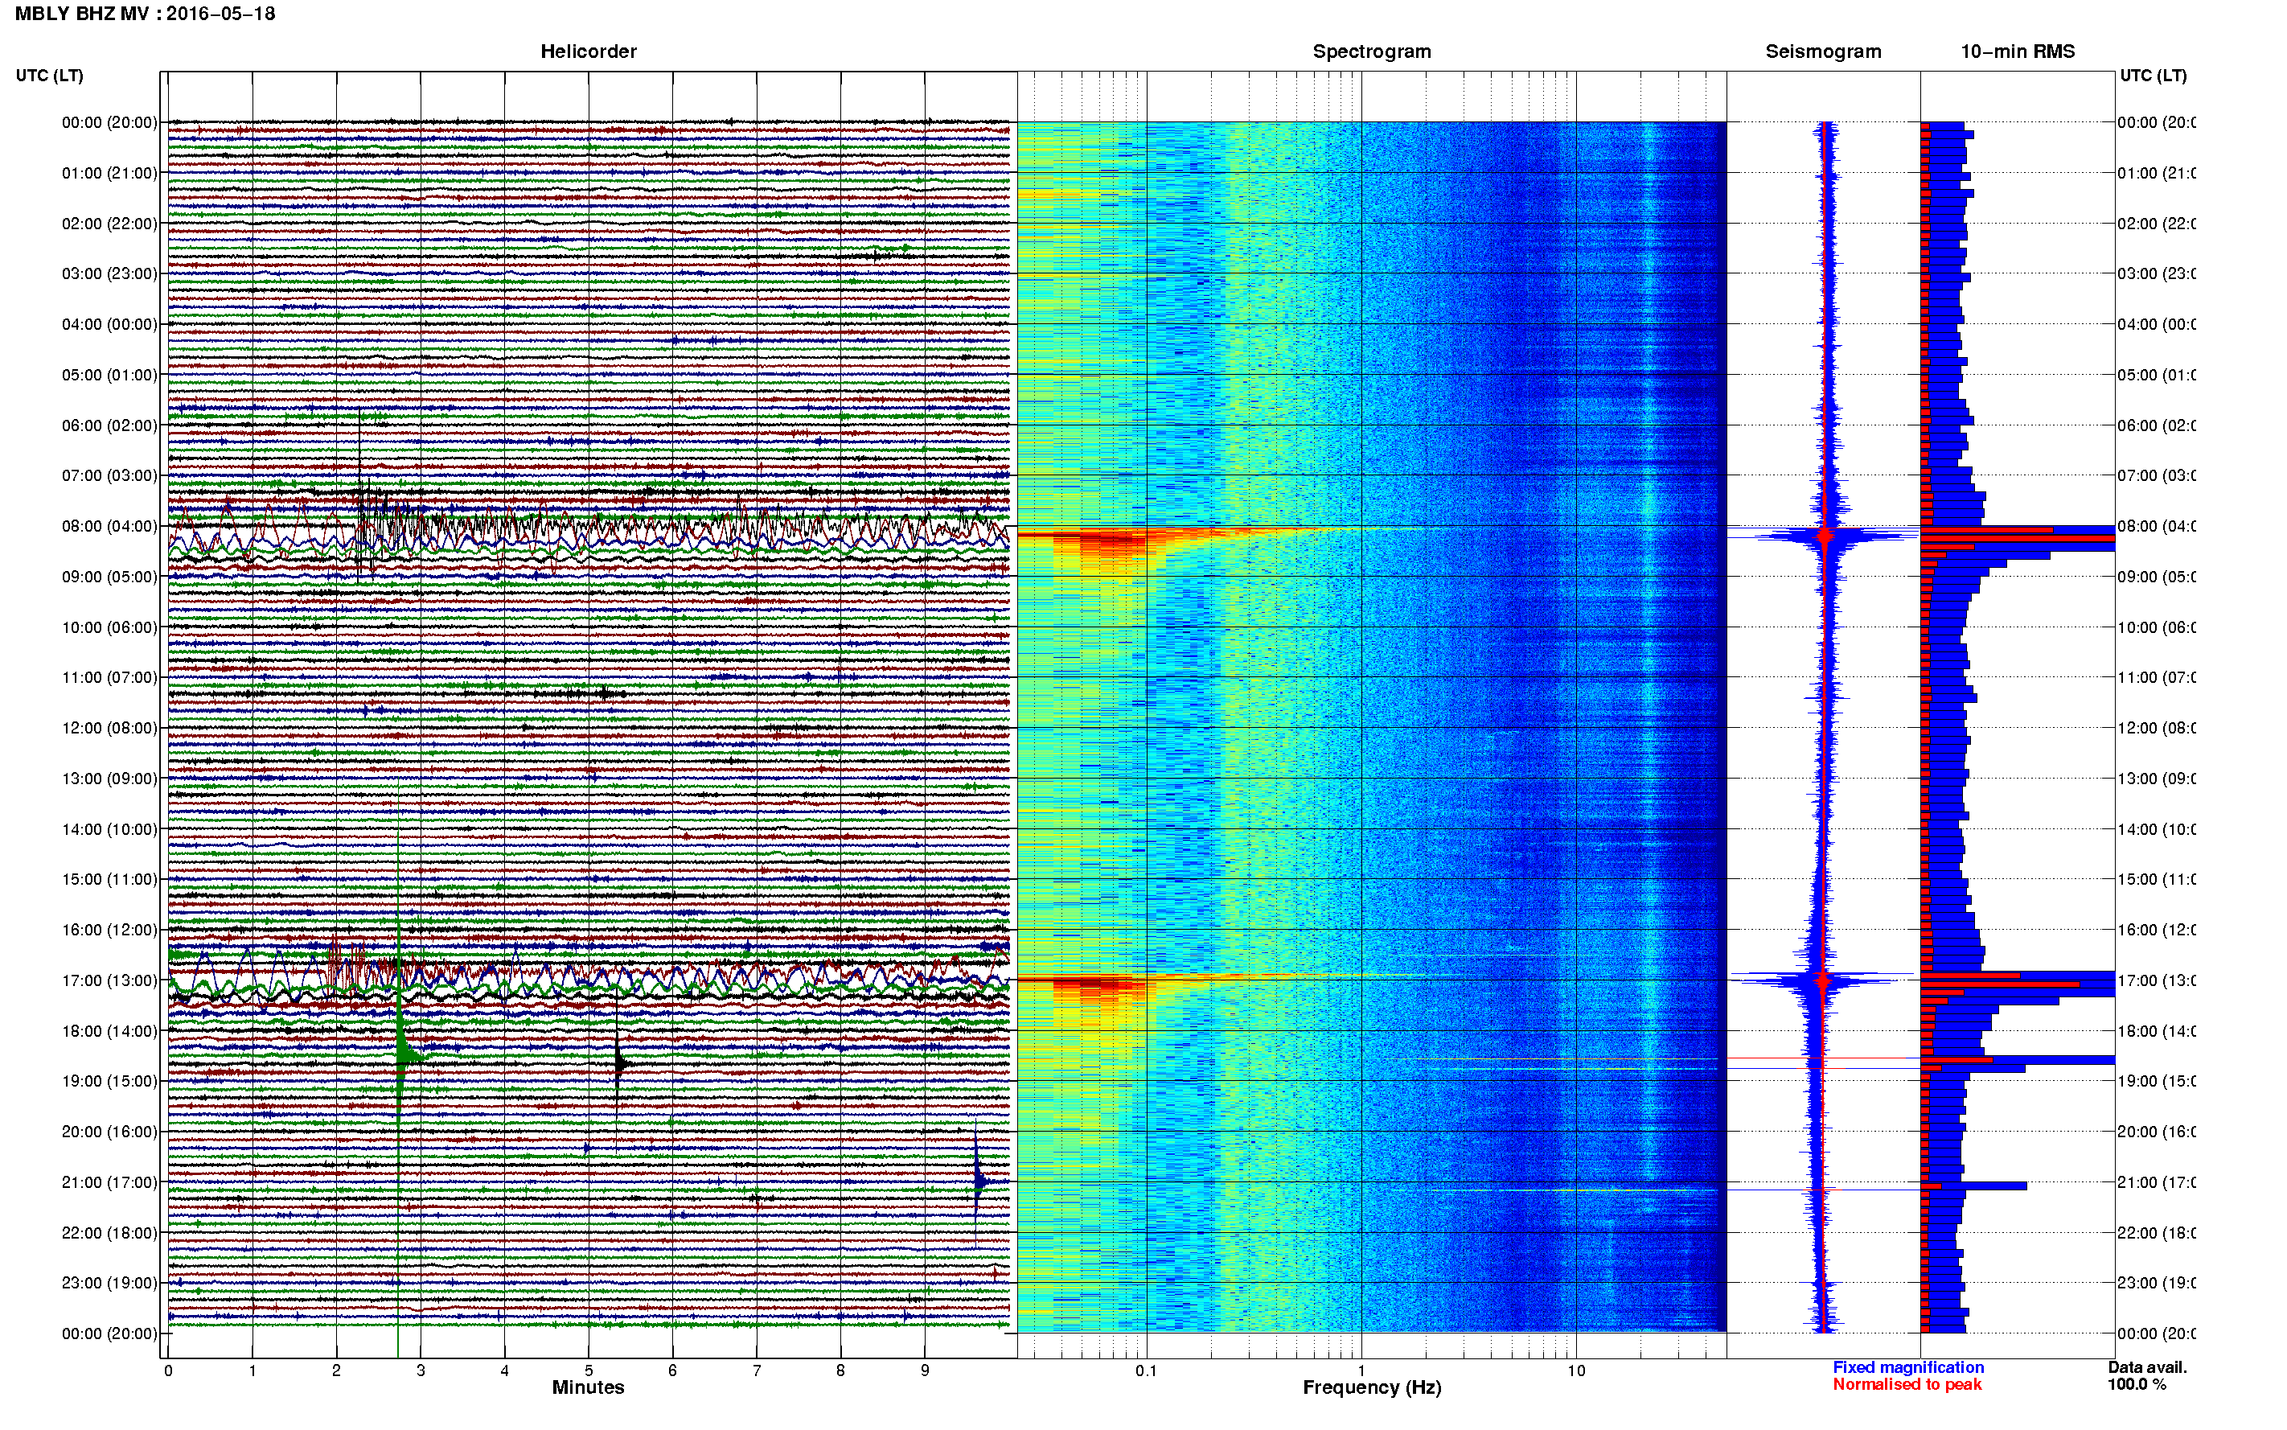This screenshot has height=1430, width=2287.
Task: Click the 'Data avail.' label
Action: tap(2147, 1367)
